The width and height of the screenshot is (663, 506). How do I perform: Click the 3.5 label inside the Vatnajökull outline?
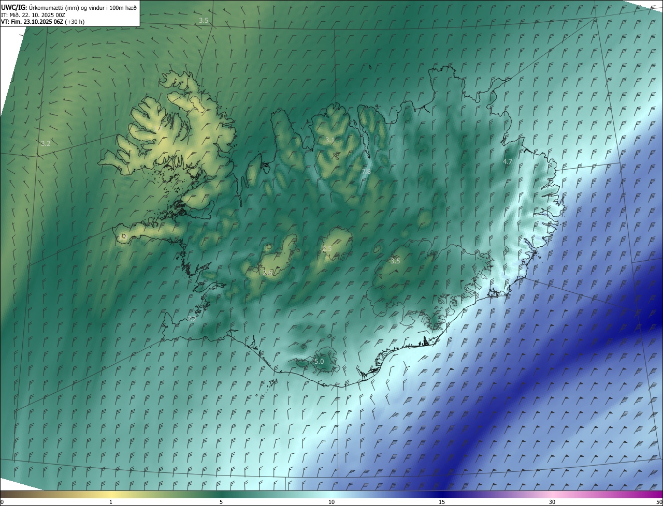click(x=395, y=261)
